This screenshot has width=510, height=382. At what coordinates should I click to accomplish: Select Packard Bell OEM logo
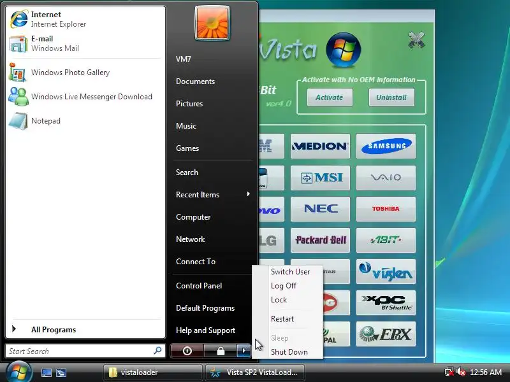(x=320, y=241)
